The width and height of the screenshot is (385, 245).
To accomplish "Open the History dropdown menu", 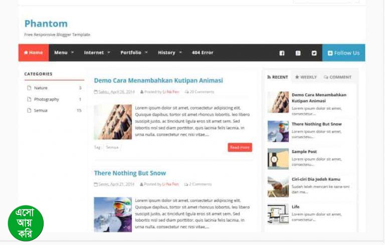I will point(169,53).
